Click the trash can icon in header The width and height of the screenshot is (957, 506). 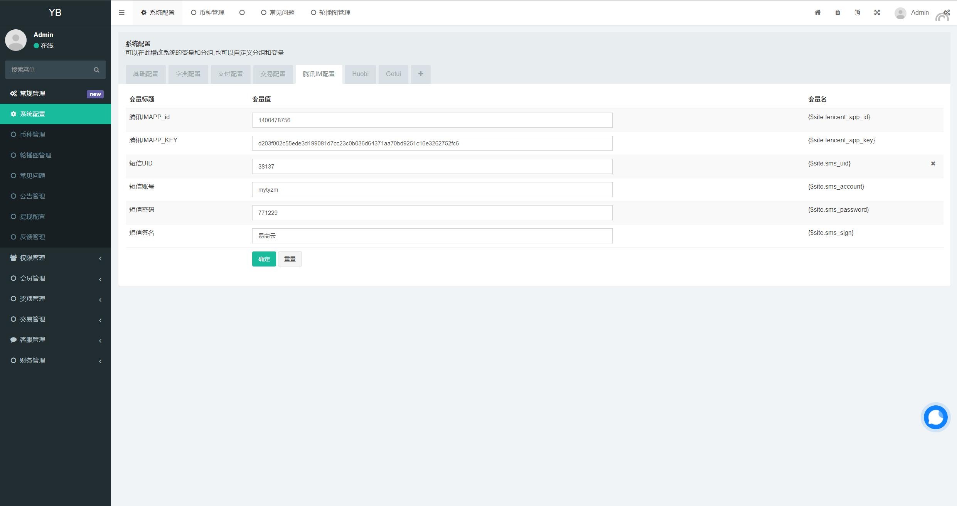(837, 12)
